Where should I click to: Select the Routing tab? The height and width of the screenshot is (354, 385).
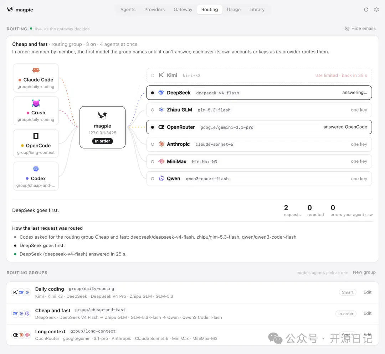(x=210, y=10)
